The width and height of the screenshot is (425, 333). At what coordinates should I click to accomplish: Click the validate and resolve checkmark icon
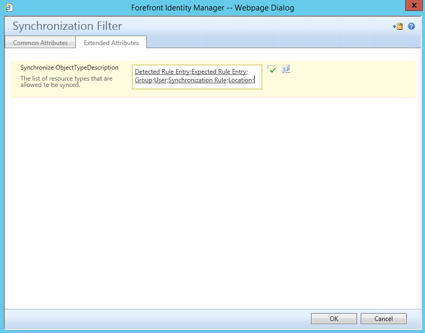271,69
